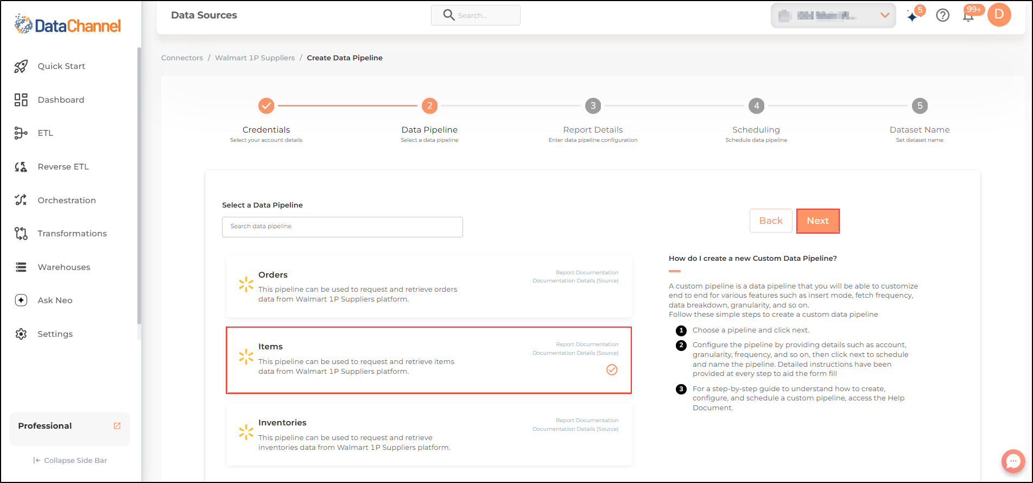Click the DataChannel logo
1033x483 pixels.
[68, 24]
